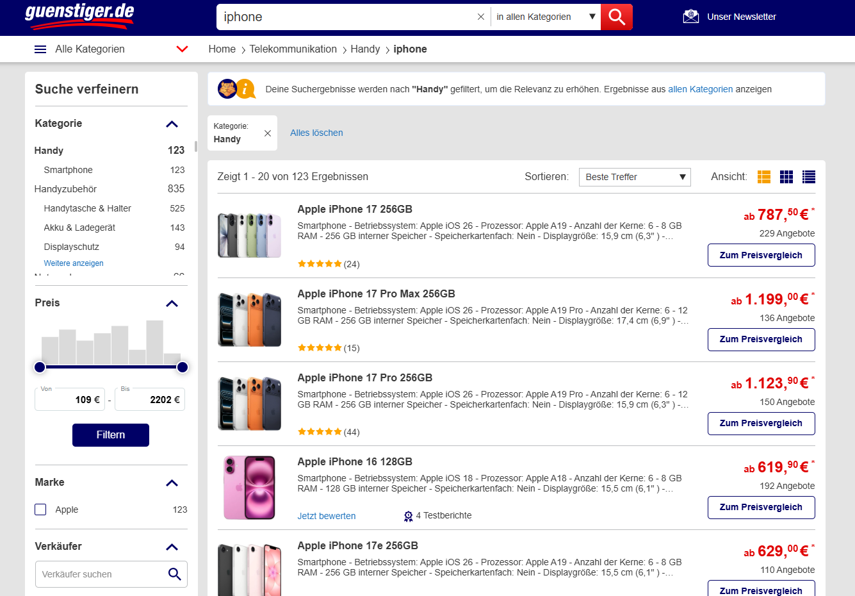
Task: Grab the right price slider handle
Action: [x=183, y=367]
